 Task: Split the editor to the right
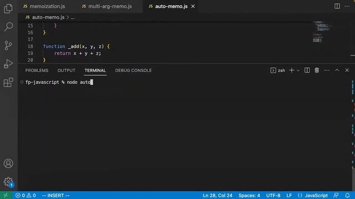pyautogui.click(x=337, y=6)
